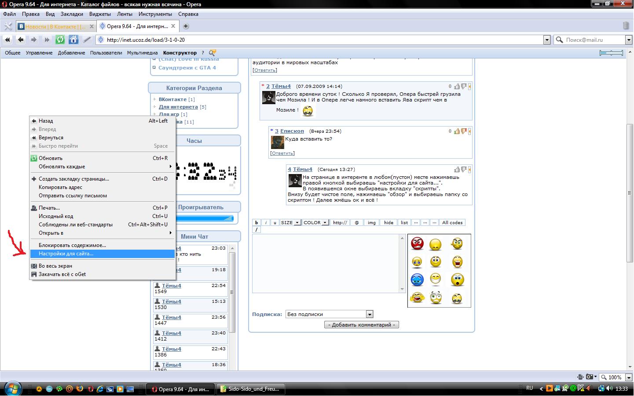Give thumbs up to Епископ's comment
Viewport: 634px width, 396px height.
tap(457, 131)
